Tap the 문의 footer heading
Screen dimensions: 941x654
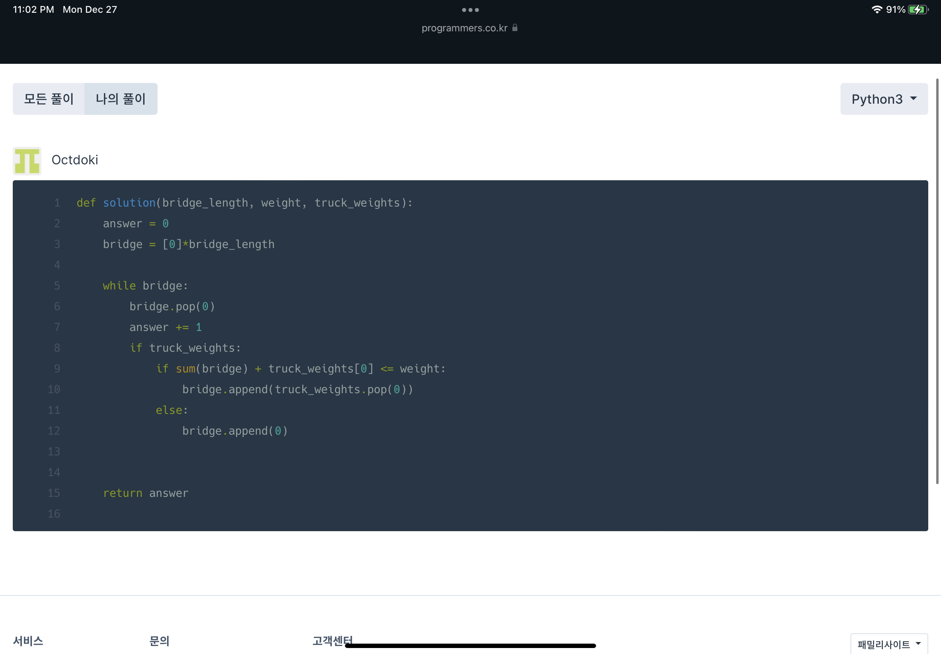coord(159,640)
